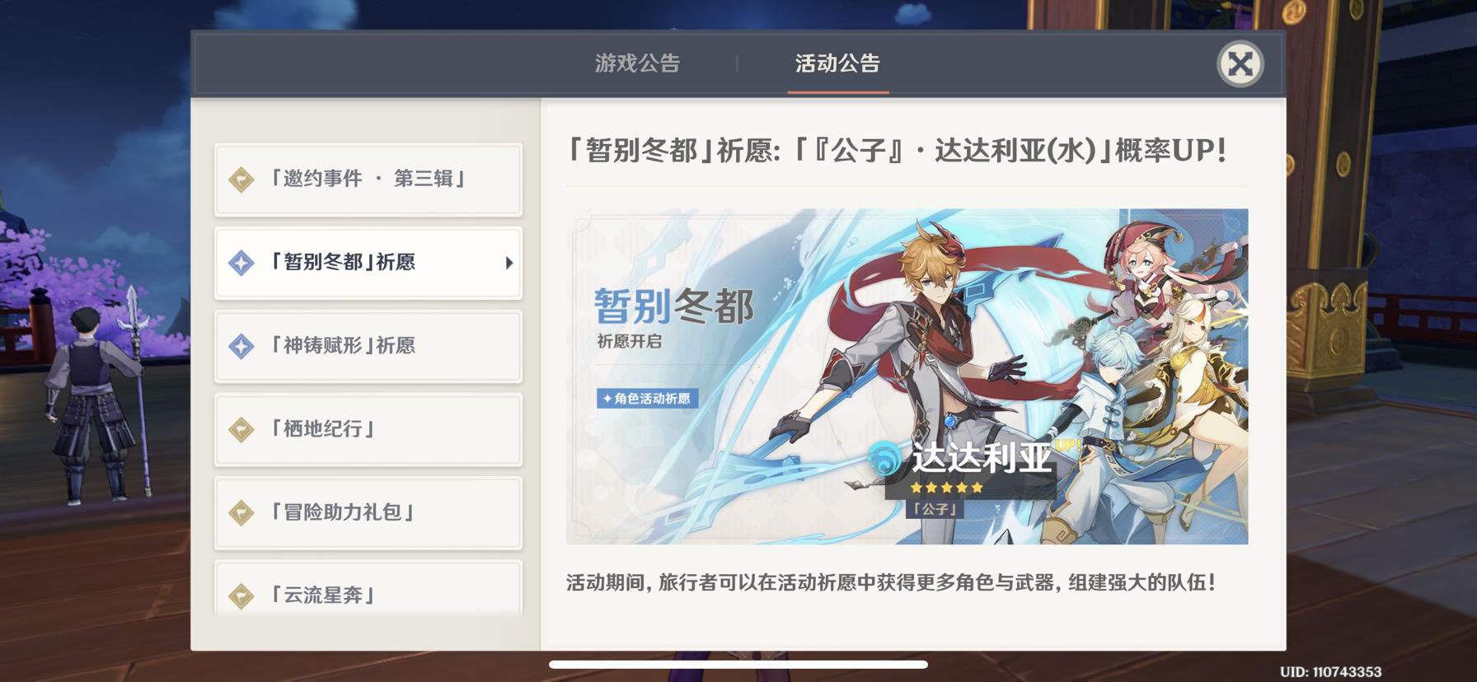1477x682 pixels.
Task: Click the 暂别冬都 wish banner image
Action: (x=907, y=376)
